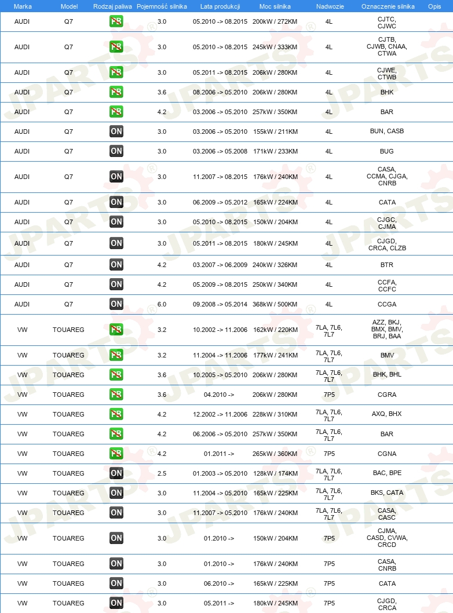Screen dimensions: 453x613
Task: Click the diesel ON icon in the CJGD, CRCA, CLZB row
Action: point(116,243)
